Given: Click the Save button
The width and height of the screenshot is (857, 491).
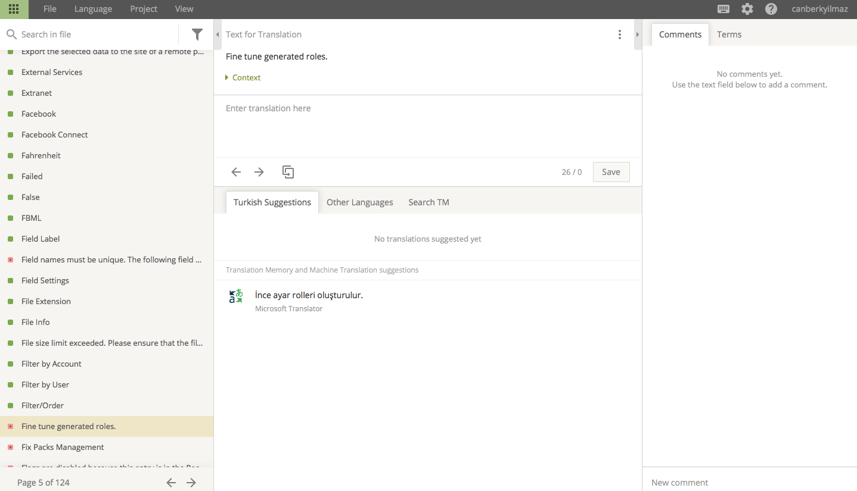Looking at the screenshot, I should (611, 172).
